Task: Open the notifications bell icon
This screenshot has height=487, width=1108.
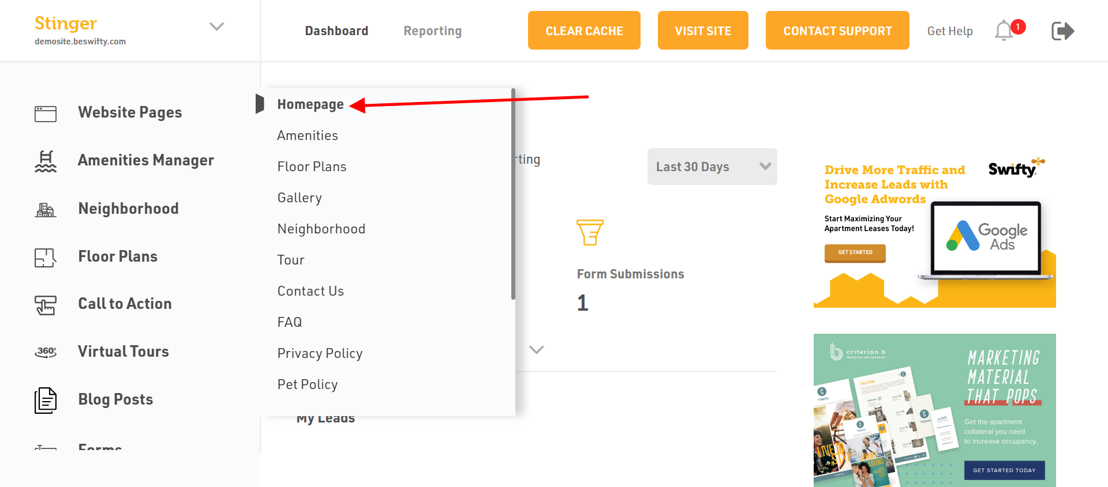Action: tap(1004, 31)
